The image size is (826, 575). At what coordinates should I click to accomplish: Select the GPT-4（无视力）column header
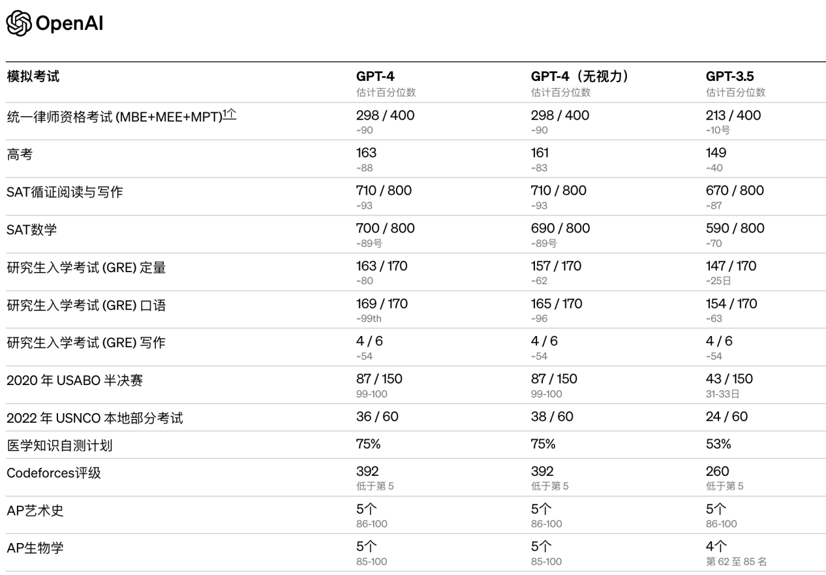(581, 77)
